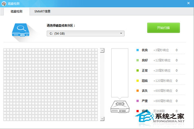Viewport: 194px width, 129px height.
Task: Click the 瑕疵 legend label
Action: tap(145, 81)
